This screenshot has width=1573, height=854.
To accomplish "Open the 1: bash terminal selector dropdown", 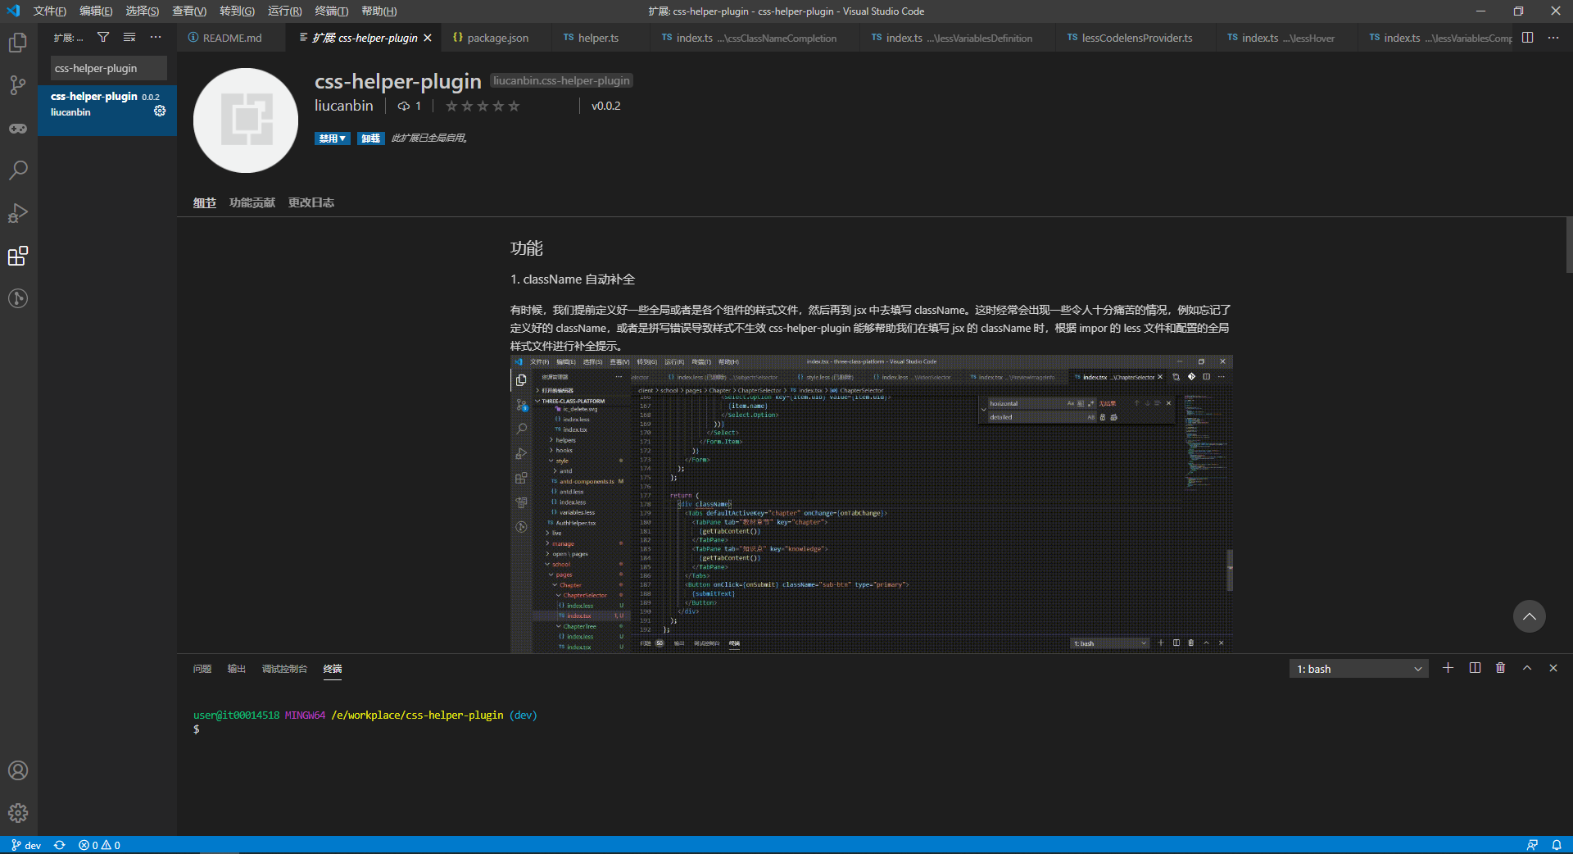I will [x=1358, y=669].
